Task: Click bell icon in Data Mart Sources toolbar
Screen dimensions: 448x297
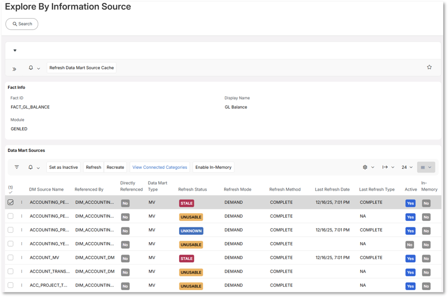Action: (x=31, y=167)
